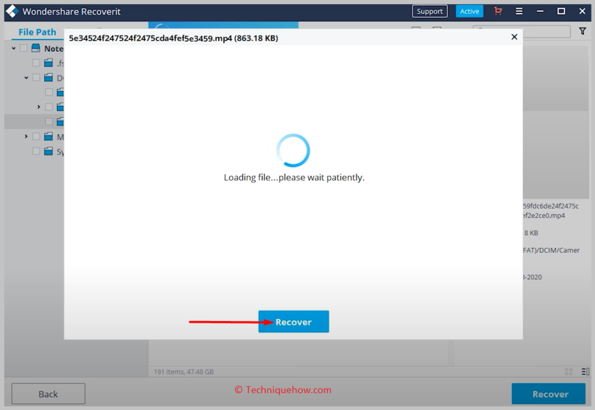Open the Support page
Image resolution: width=595 pixels, height=410 pixels.
429,12
